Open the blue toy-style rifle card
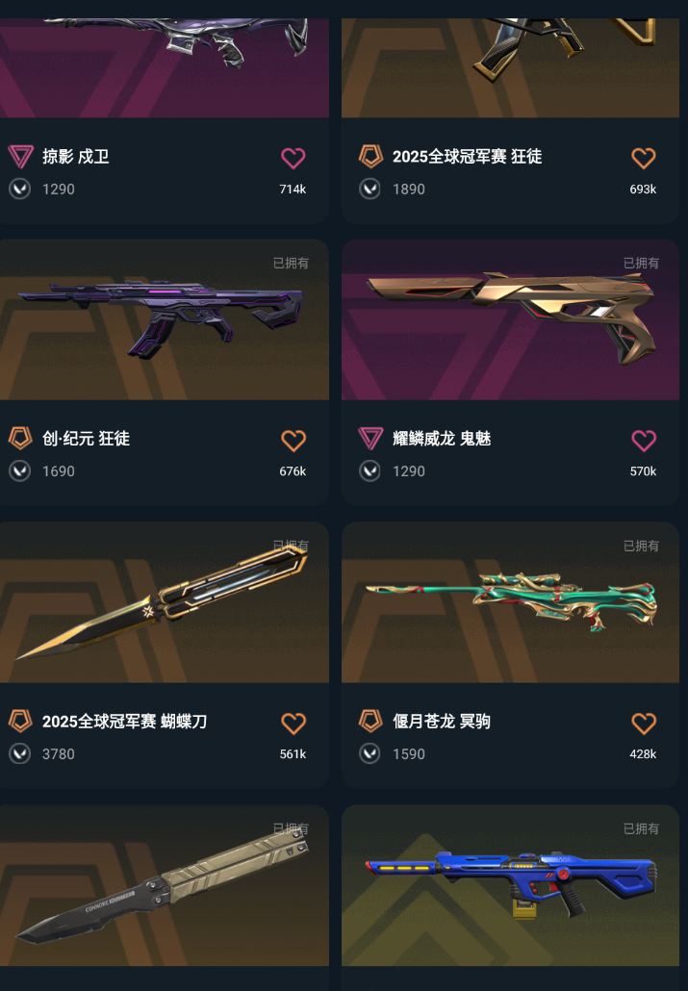 pyautogui.click(x=510, y=885)
